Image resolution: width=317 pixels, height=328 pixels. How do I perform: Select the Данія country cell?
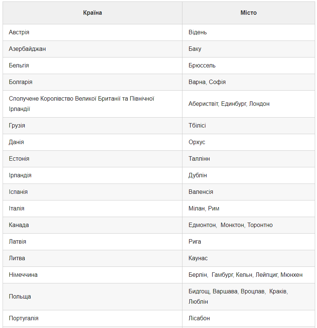coord(17,142)
